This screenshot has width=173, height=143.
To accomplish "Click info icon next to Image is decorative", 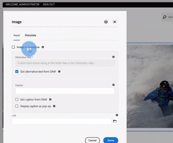I will [x=43, y=47].
